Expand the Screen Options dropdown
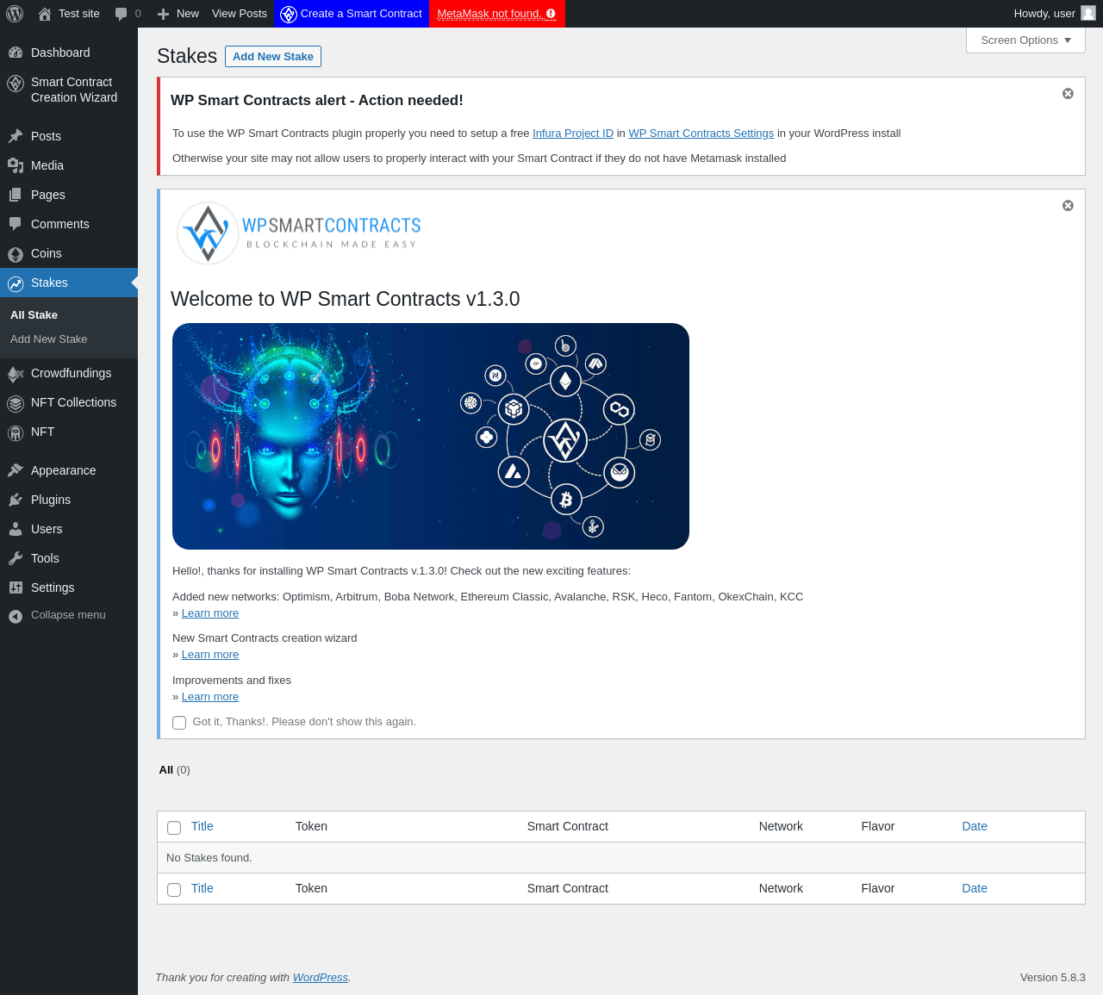The width and height of the screenshot is (1103, 995). [1025, 40]
